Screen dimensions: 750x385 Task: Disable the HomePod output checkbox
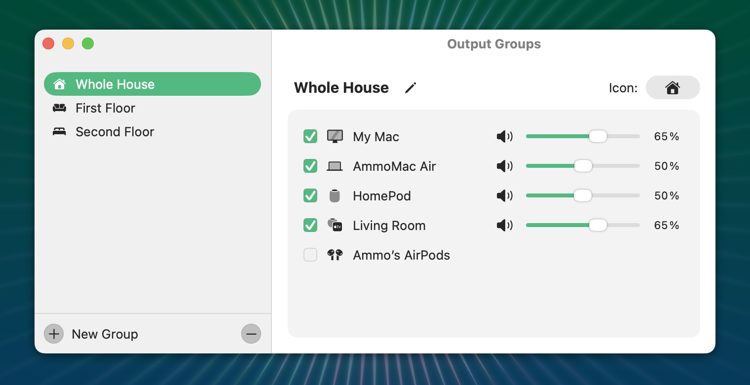pos(310,195)
